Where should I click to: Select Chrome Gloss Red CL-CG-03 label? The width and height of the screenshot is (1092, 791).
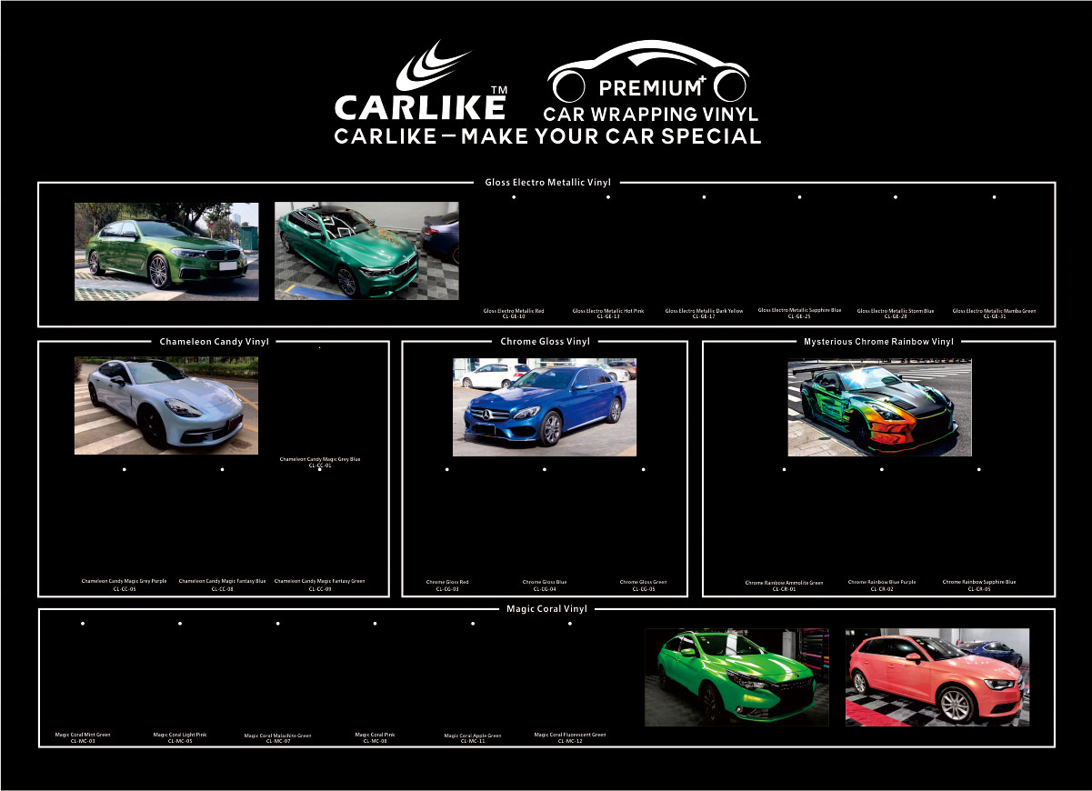pos(447,586)
